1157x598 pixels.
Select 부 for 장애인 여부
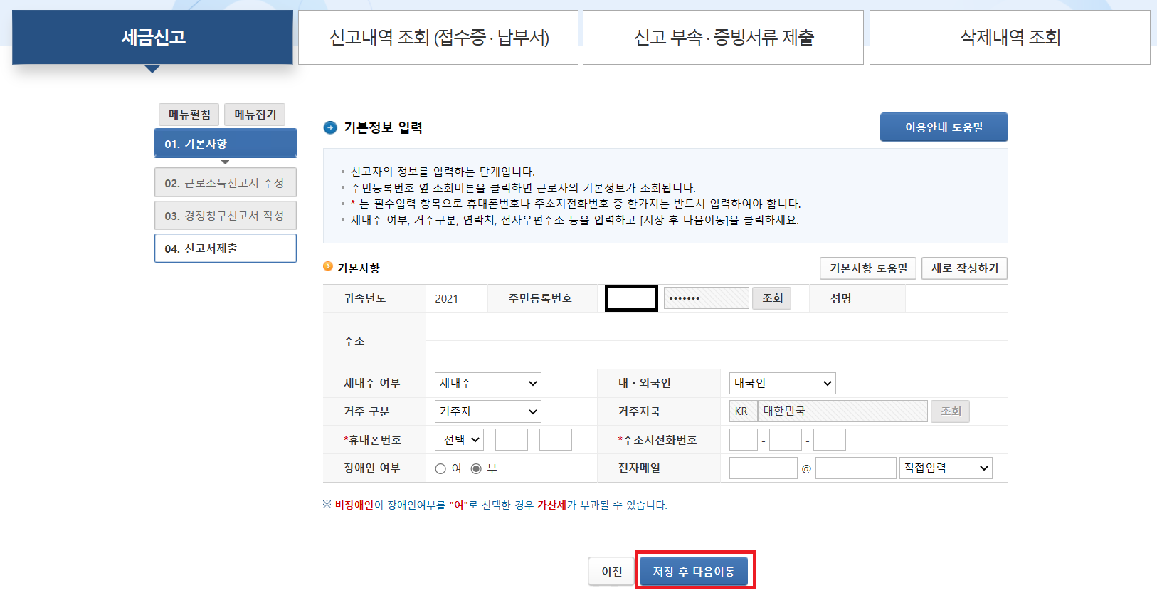pos(476,468)
